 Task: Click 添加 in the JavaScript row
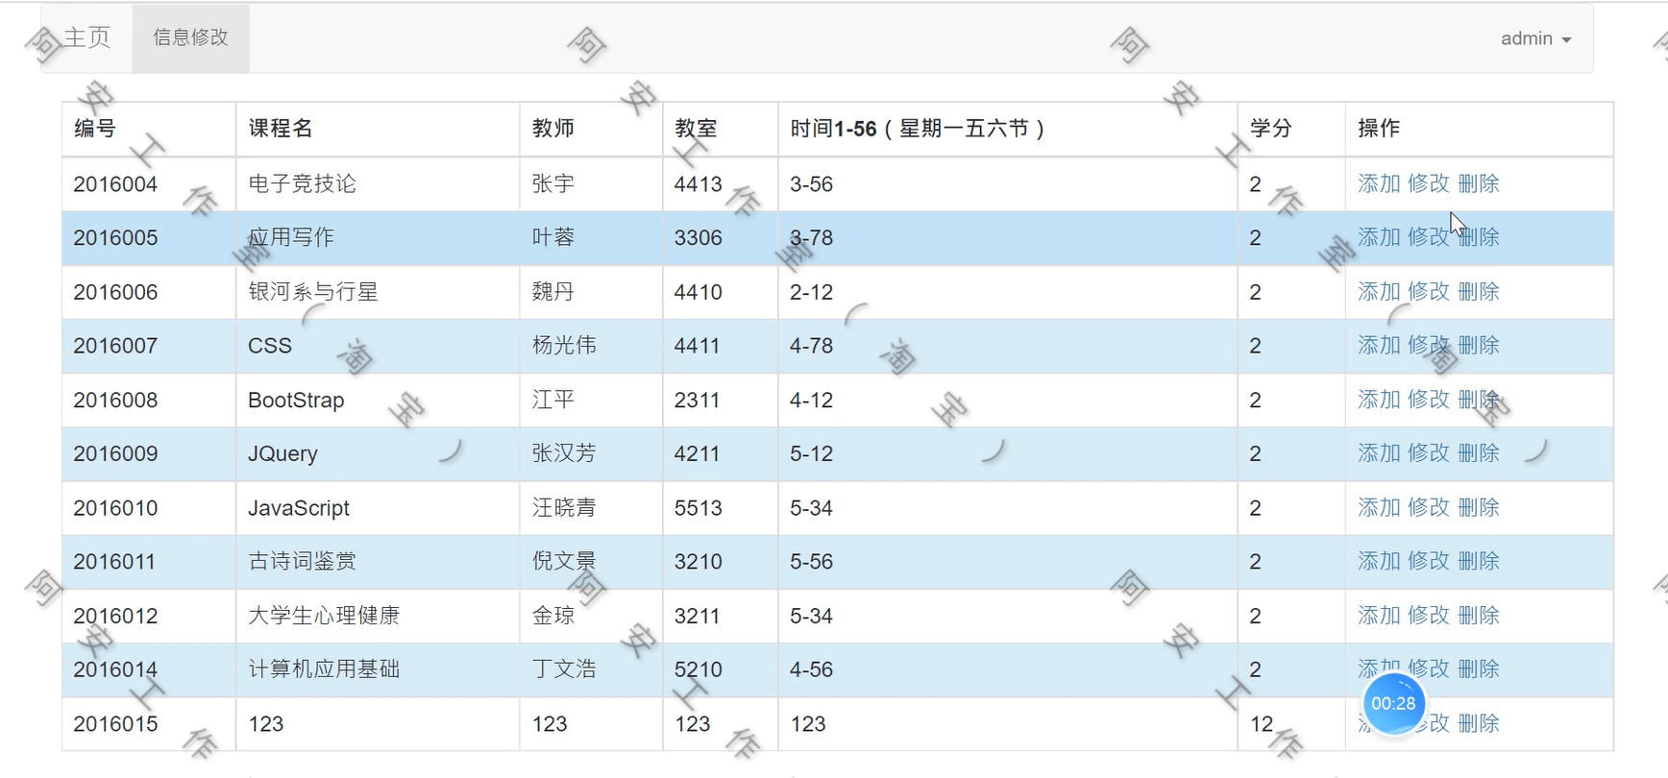click(1379, 507)
